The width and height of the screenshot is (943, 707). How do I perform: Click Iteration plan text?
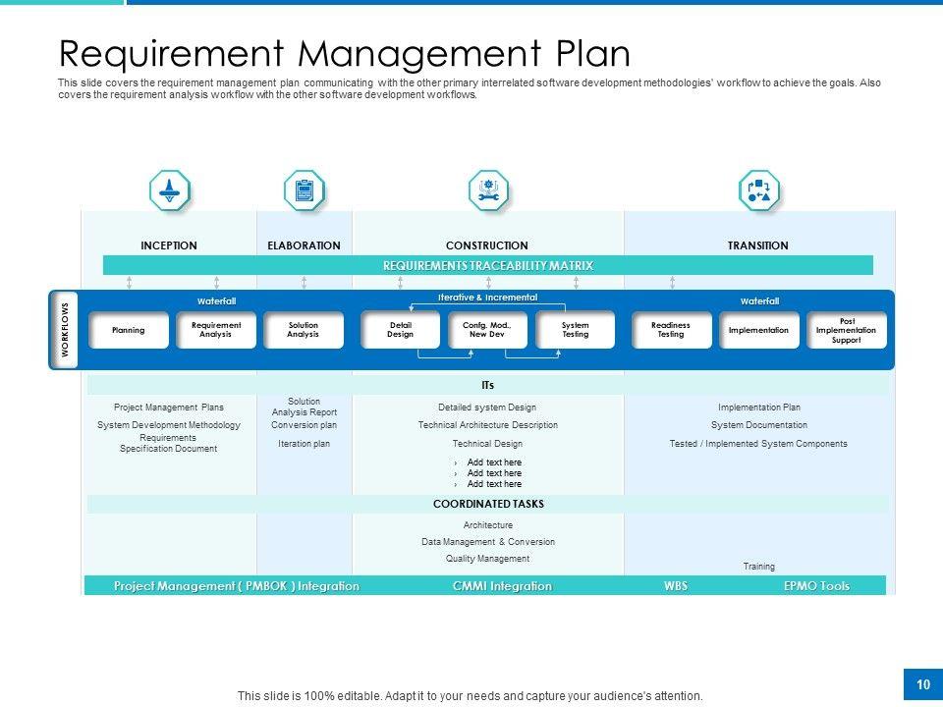(x=305, y=444)
